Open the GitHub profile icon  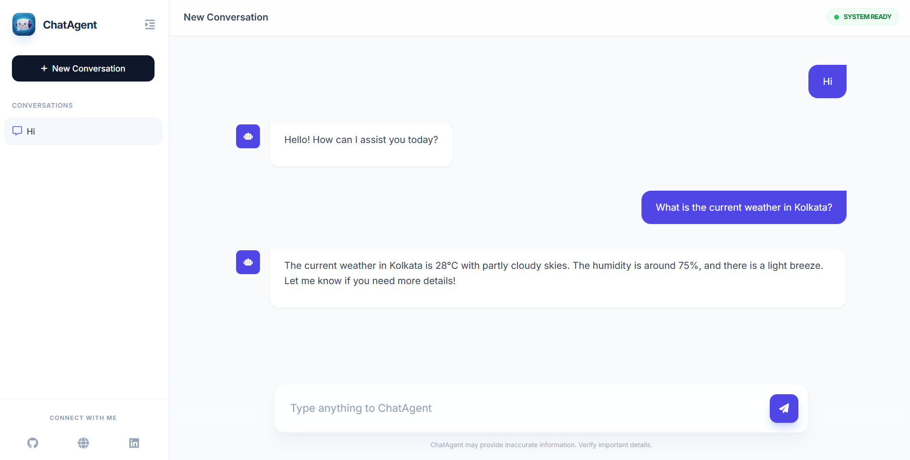pos(32,443)
